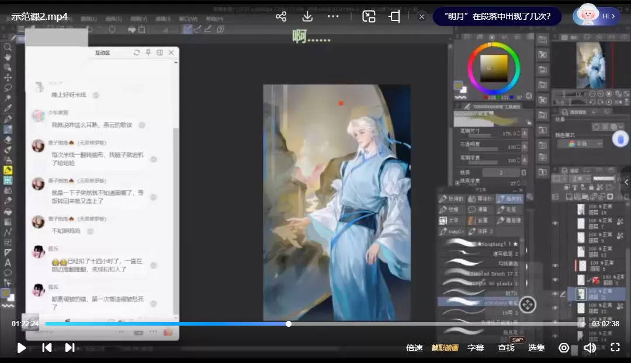The height and width of the screenshot is (363, 631).
Task: Open player settings ring icon
Action: click(564, 348)
